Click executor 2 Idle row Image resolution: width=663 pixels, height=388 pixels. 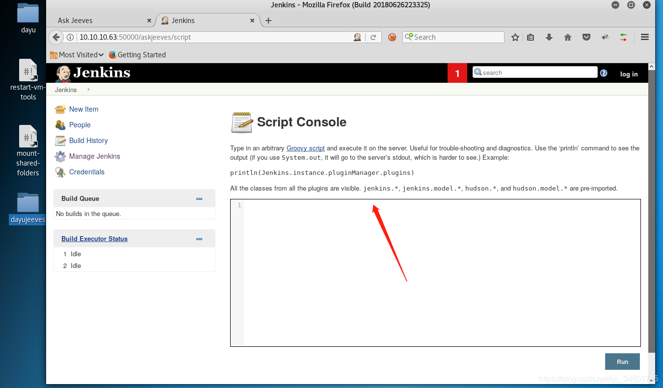pyautogui.click(x=134, y=266)
